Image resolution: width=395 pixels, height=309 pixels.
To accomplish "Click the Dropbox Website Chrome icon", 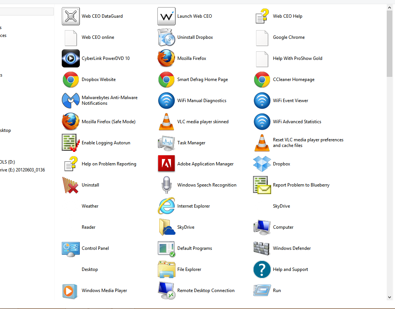I will point(71,80).
